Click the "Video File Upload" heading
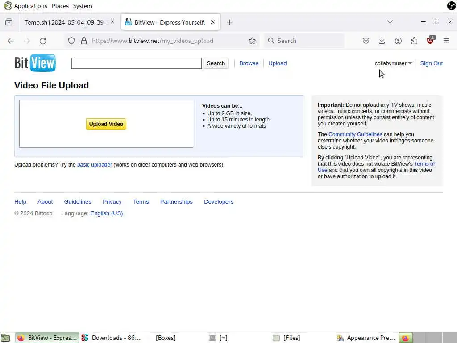 tap(52, 85)
